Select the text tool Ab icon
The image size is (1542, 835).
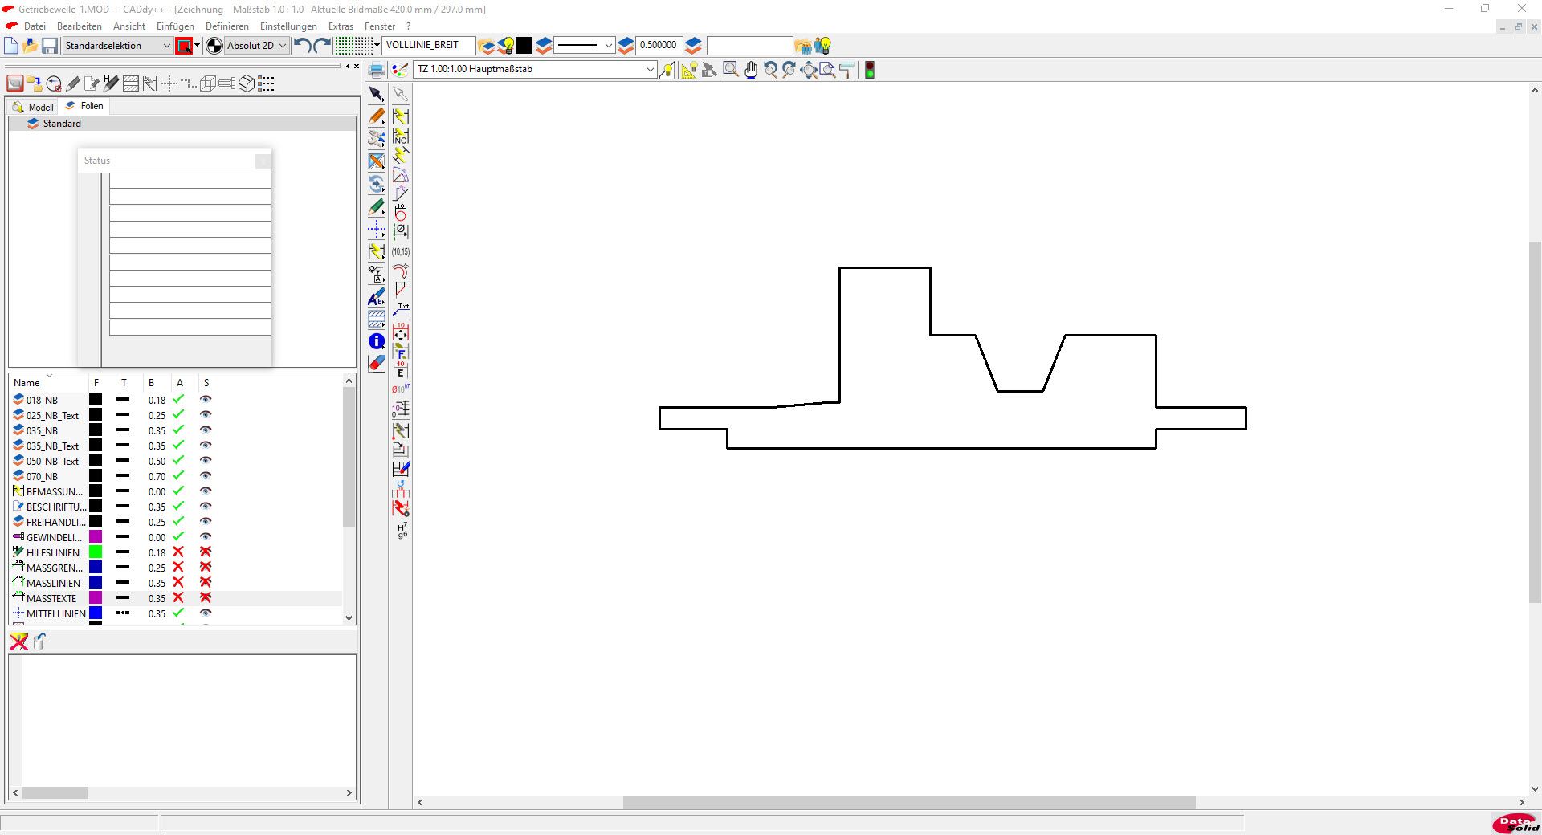pos(377,298)
